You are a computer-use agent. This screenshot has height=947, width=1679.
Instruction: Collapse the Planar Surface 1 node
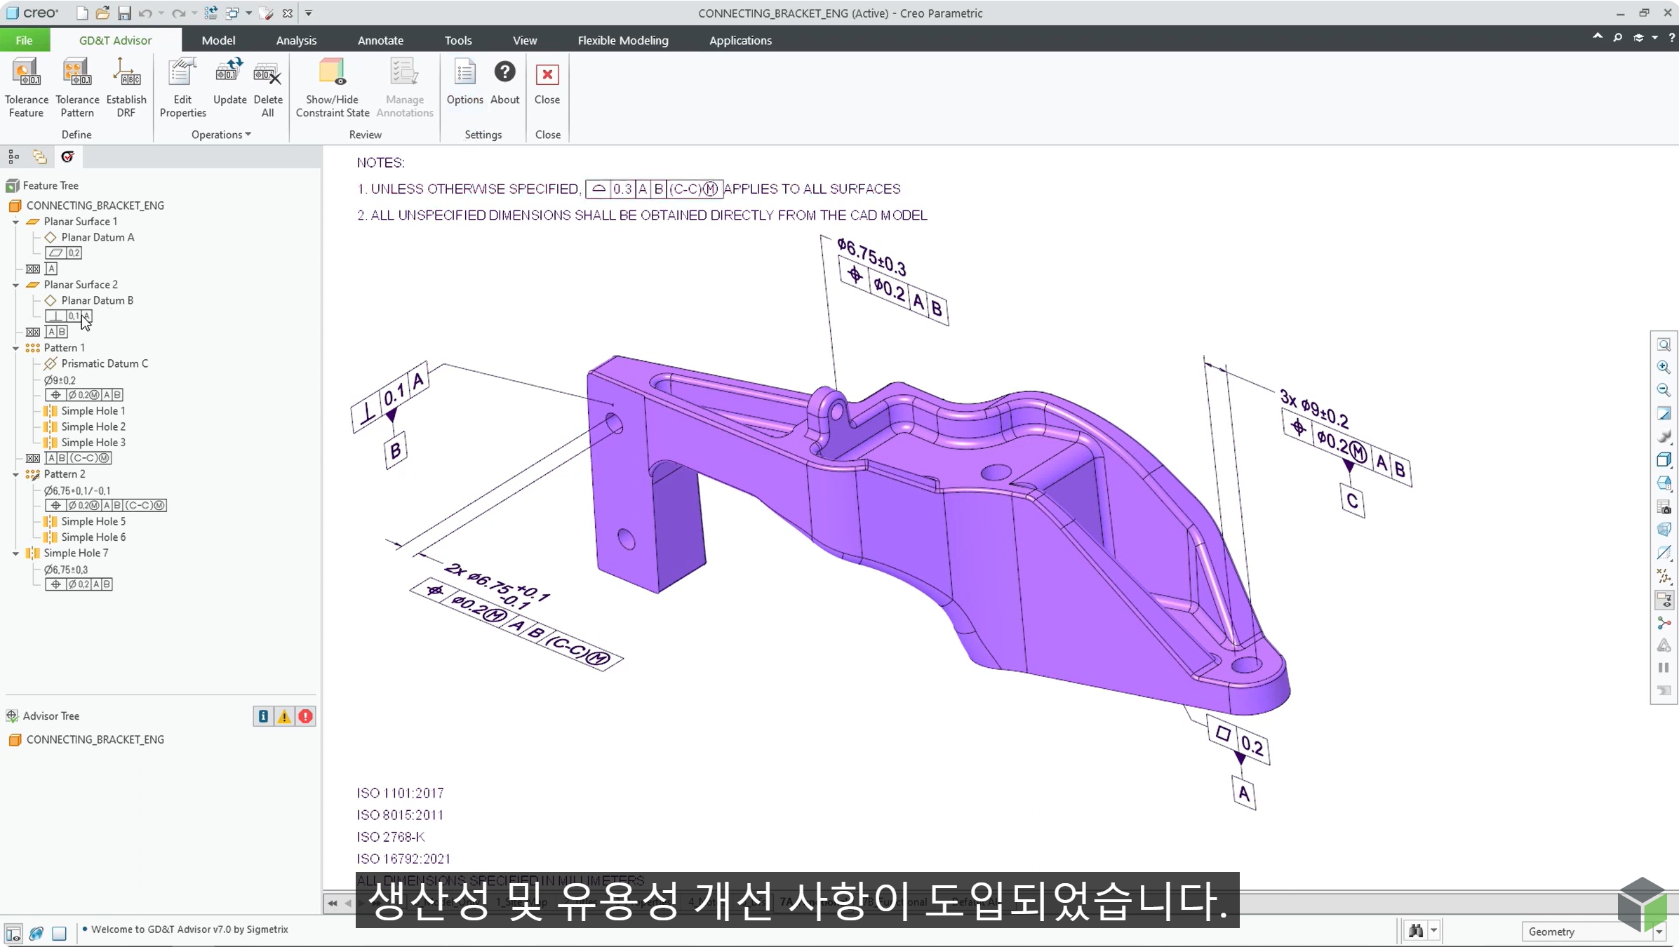coord(15,222)
